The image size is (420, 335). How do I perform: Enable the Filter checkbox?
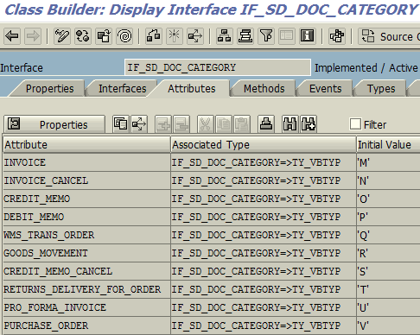coord(355,124)
